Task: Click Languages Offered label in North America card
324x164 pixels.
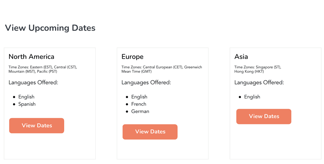Action: pyautogui.click(x=33, y=82)
